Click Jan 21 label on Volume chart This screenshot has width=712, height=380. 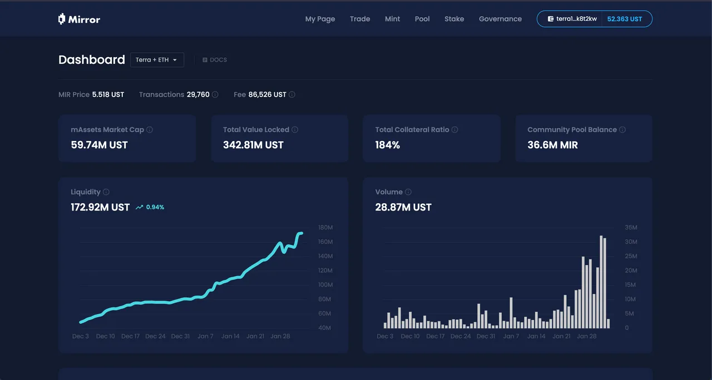[561, 336]
